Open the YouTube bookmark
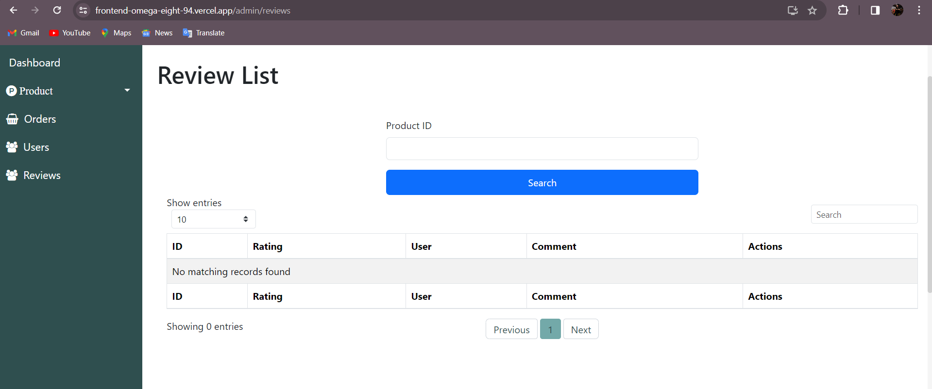932x389 pixels. tap(70, 33)
